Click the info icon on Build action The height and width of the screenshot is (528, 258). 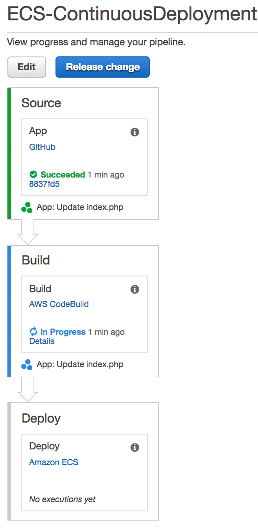pyautogui.click(x=135, y=289)
